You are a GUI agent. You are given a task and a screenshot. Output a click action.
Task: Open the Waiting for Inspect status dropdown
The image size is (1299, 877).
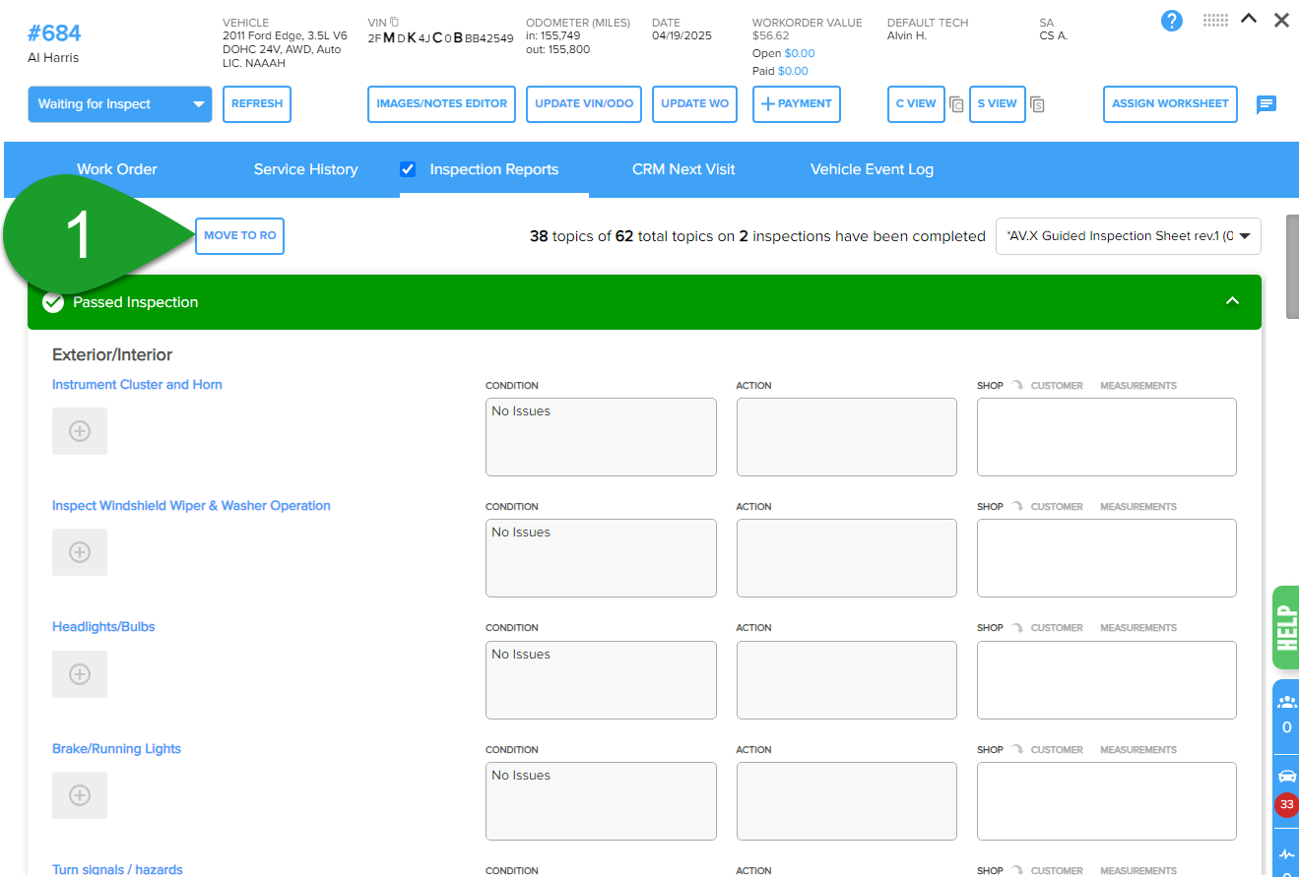point(120,104)
